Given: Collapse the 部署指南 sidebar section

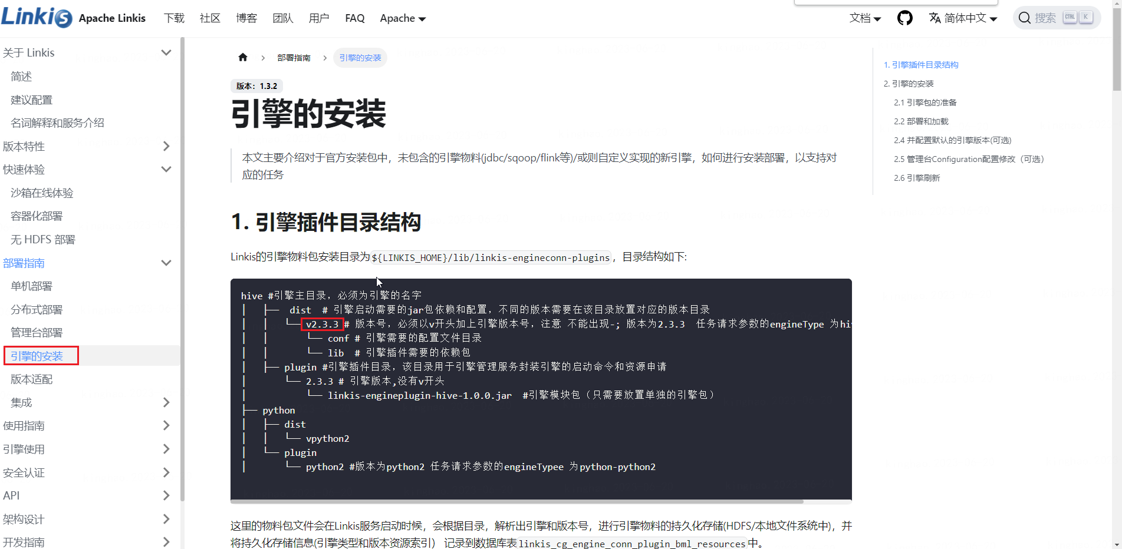Looking at the screenshot, I should tap(166, 263).
